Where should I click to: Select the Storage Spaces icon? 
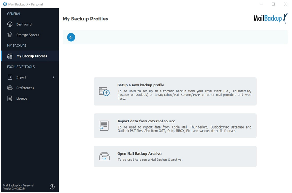10,35
